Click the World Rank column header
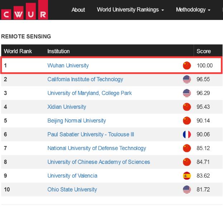Viewport: 223px width, 218px height. pos(18,51)
